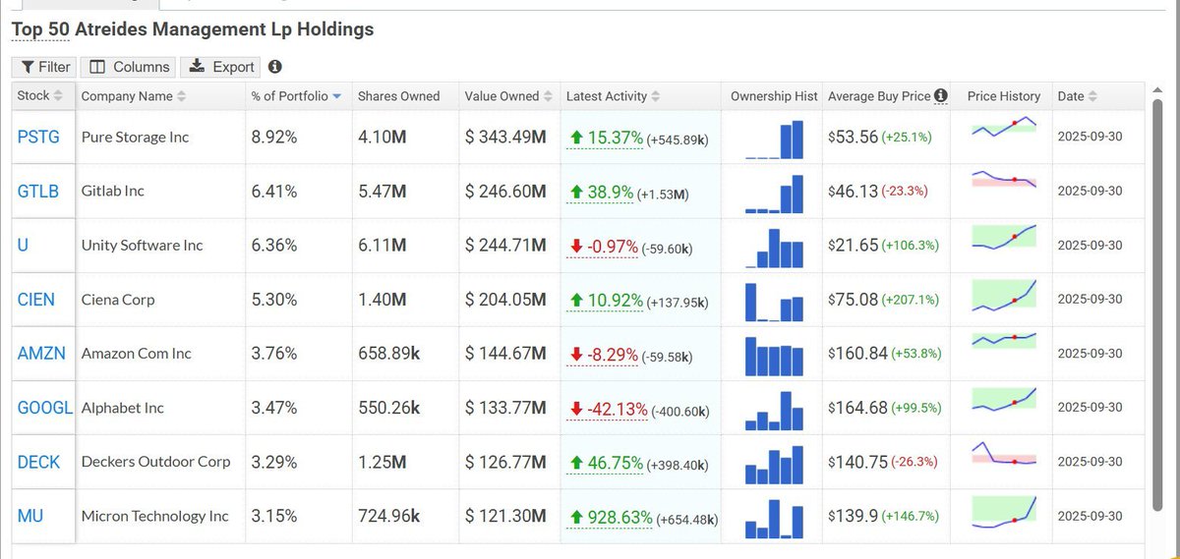Click the Average Buy Price info icon

pos(941,95)
